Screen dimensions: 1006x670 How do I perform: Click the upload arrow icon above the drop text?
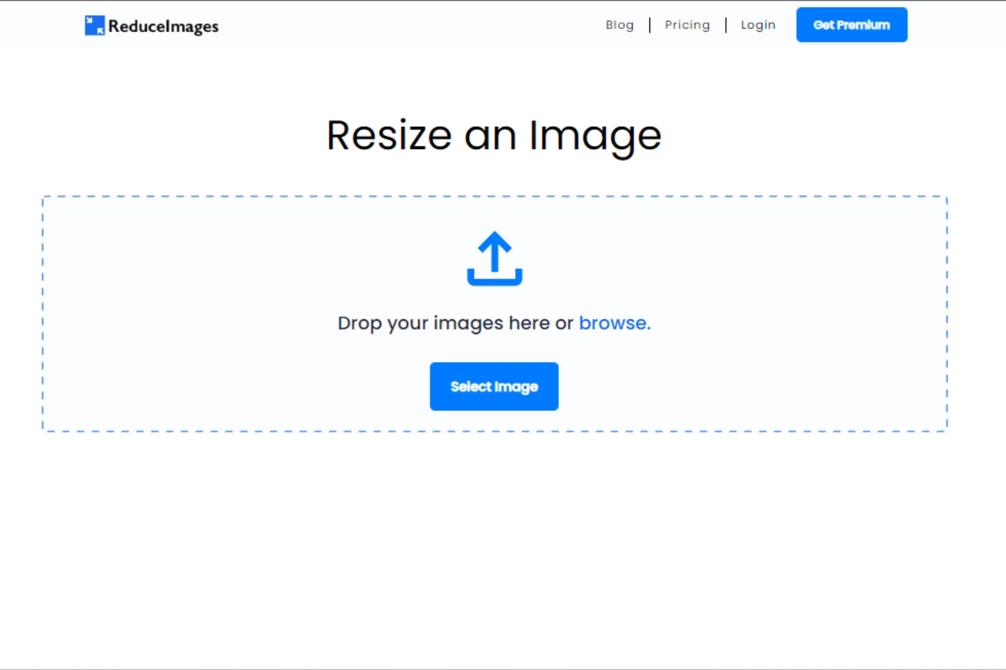[x=494, y=260]
